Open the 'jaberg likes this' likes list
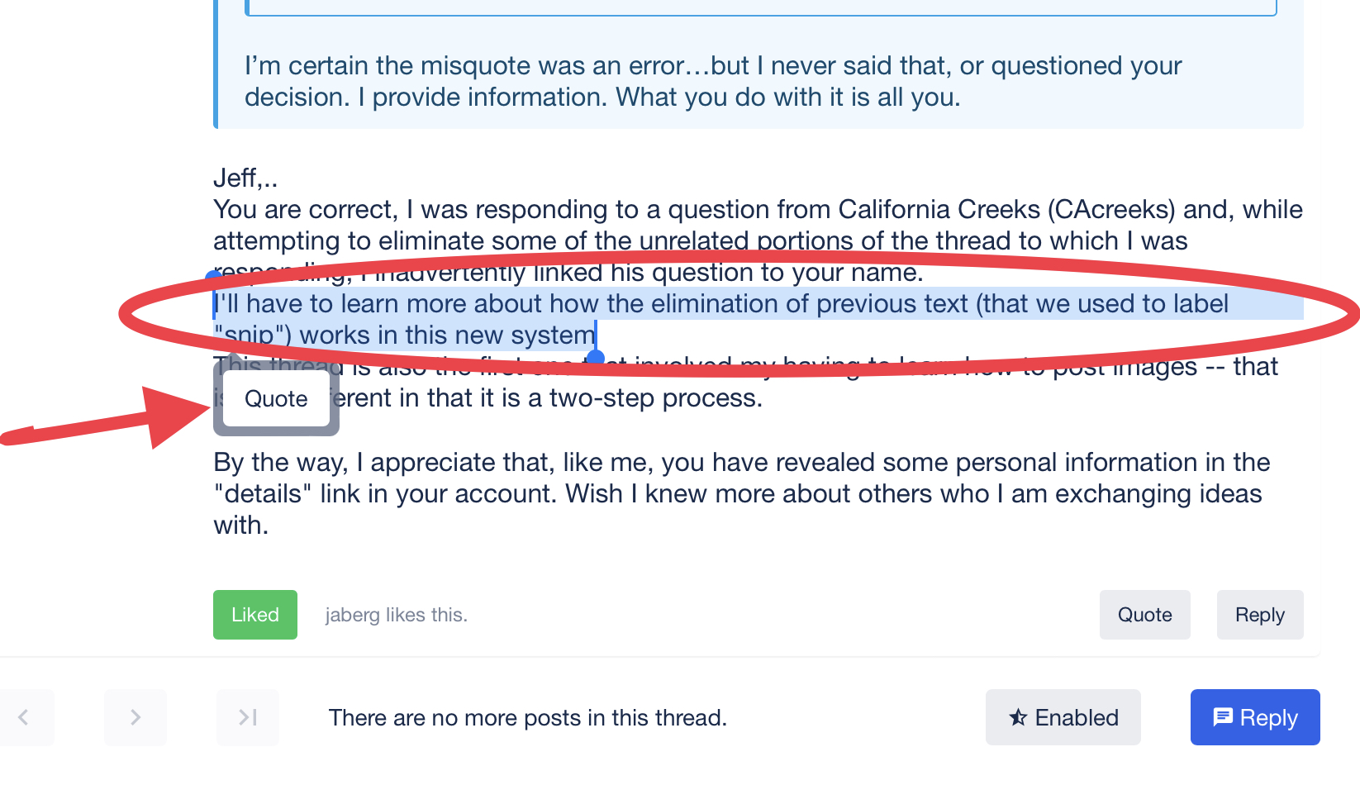1360x785 pixels. pyautogui.click(x=396, y=615)
